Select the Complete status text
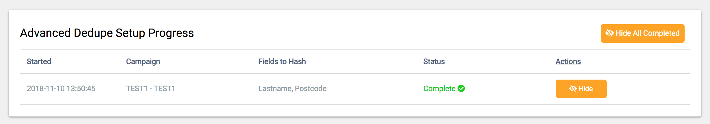This screenshot has height=124, width=710. pos(439,89)
